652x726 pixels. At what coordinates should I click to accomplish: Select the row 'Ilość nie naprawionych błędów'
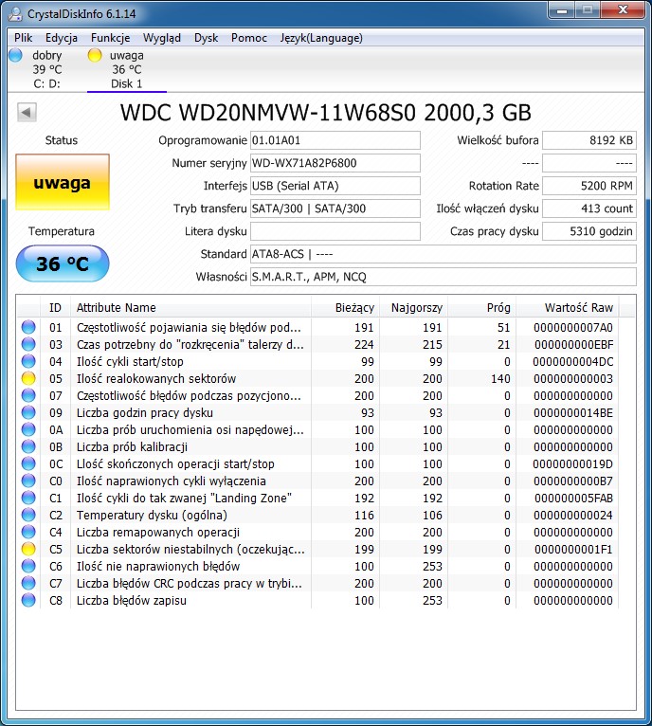[317, 566]
